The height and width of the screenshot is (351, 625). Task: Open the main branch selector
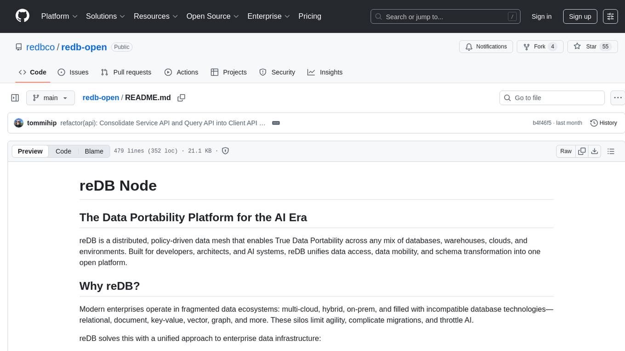click(x=51, y=98)
